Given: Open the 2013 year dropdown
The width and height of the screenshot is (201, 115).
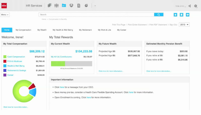Looking at the screenshot, I should tap(184, 25).
